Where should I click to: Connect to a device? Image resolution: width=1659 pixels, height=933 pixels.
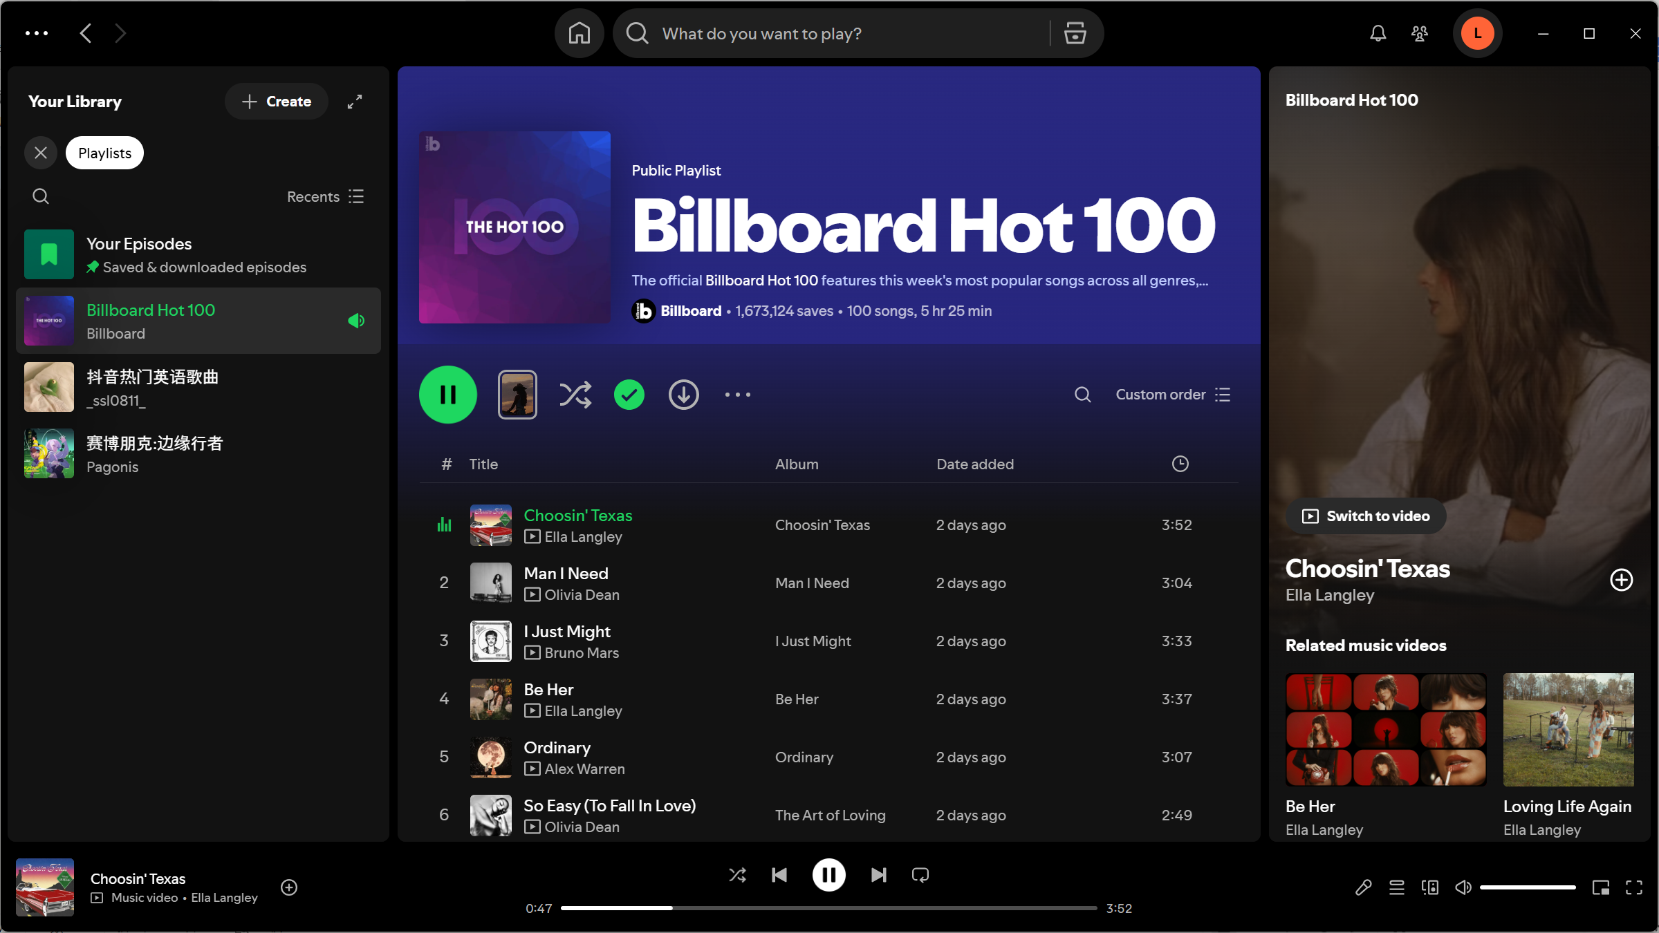pyautogui.click(x=1429, y=887)
